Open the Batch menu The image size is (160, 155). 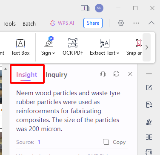tap(29, 23)
